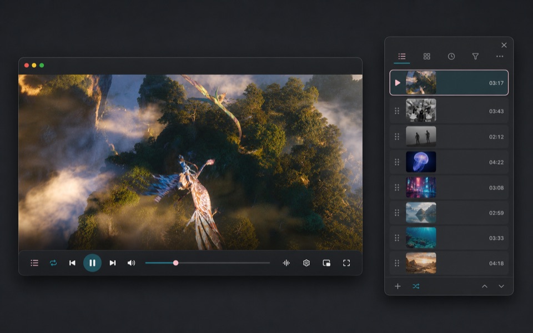Viewport: 533px width, 333px height.
Task: Click the 04:22 duration label
Action: pyautogui.click(x=496, y=163)
